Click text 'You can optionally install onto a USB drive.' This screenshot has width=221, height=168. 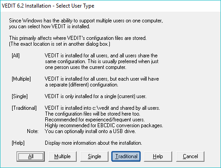pyautogui.click(x=90, y=131)
